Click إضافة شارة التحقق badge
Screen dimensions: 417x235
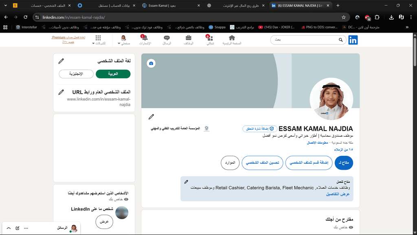click(260, 129)
